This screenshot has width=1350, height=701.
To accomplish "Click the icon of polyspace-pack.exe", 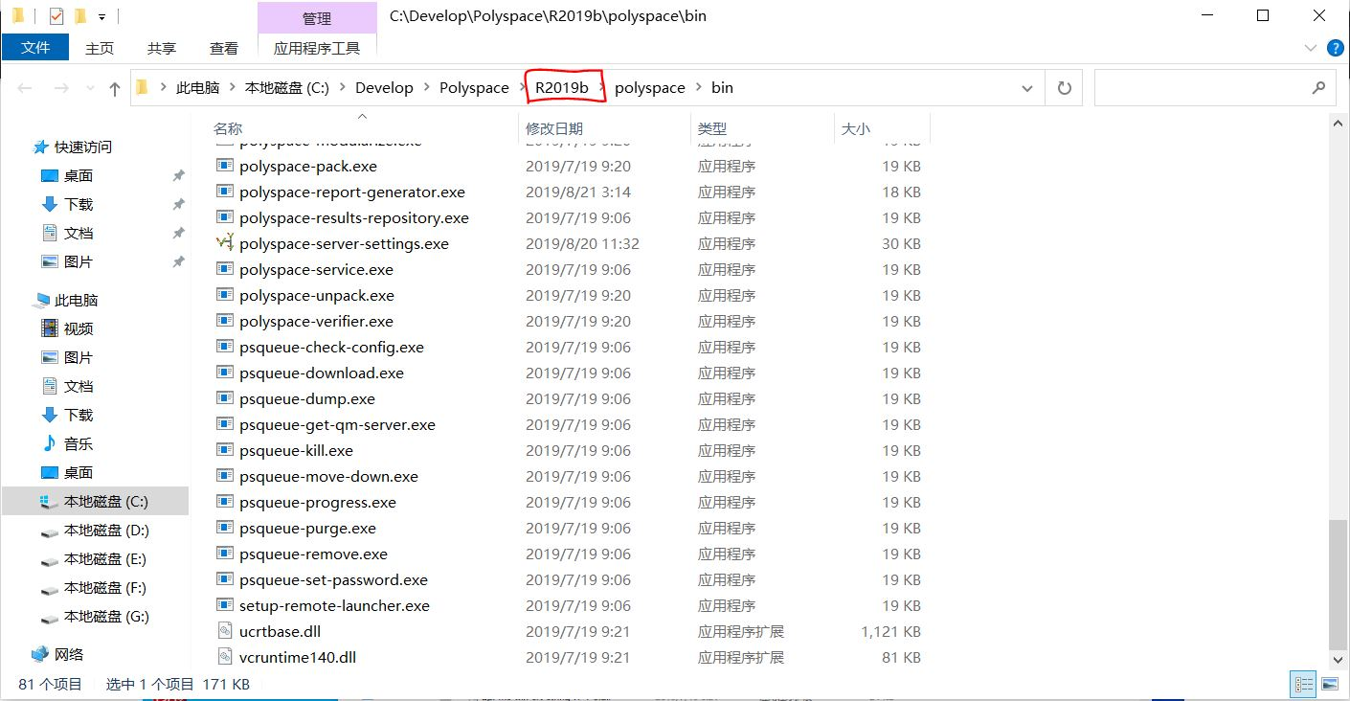I will pos(225,166).
